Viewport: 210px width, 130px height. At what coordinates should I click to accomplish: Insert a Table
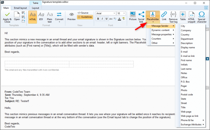coord(183,16)
